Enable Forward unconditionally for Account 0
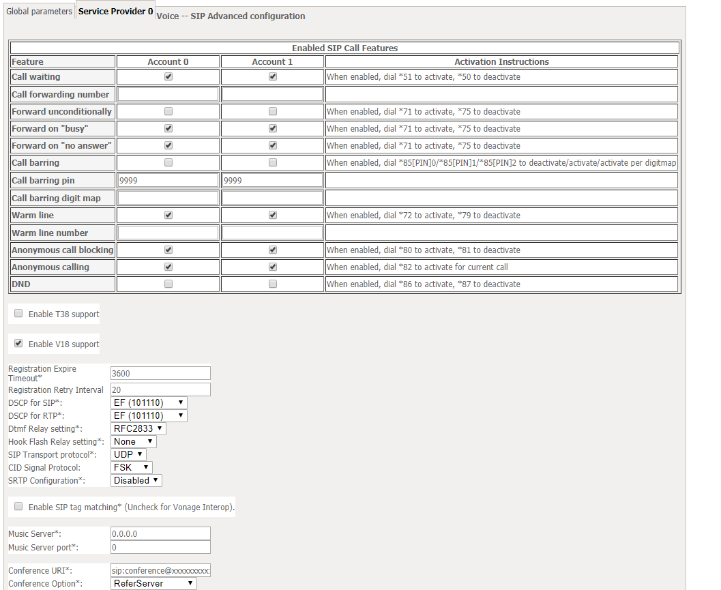721x590 pixels. 168,111
